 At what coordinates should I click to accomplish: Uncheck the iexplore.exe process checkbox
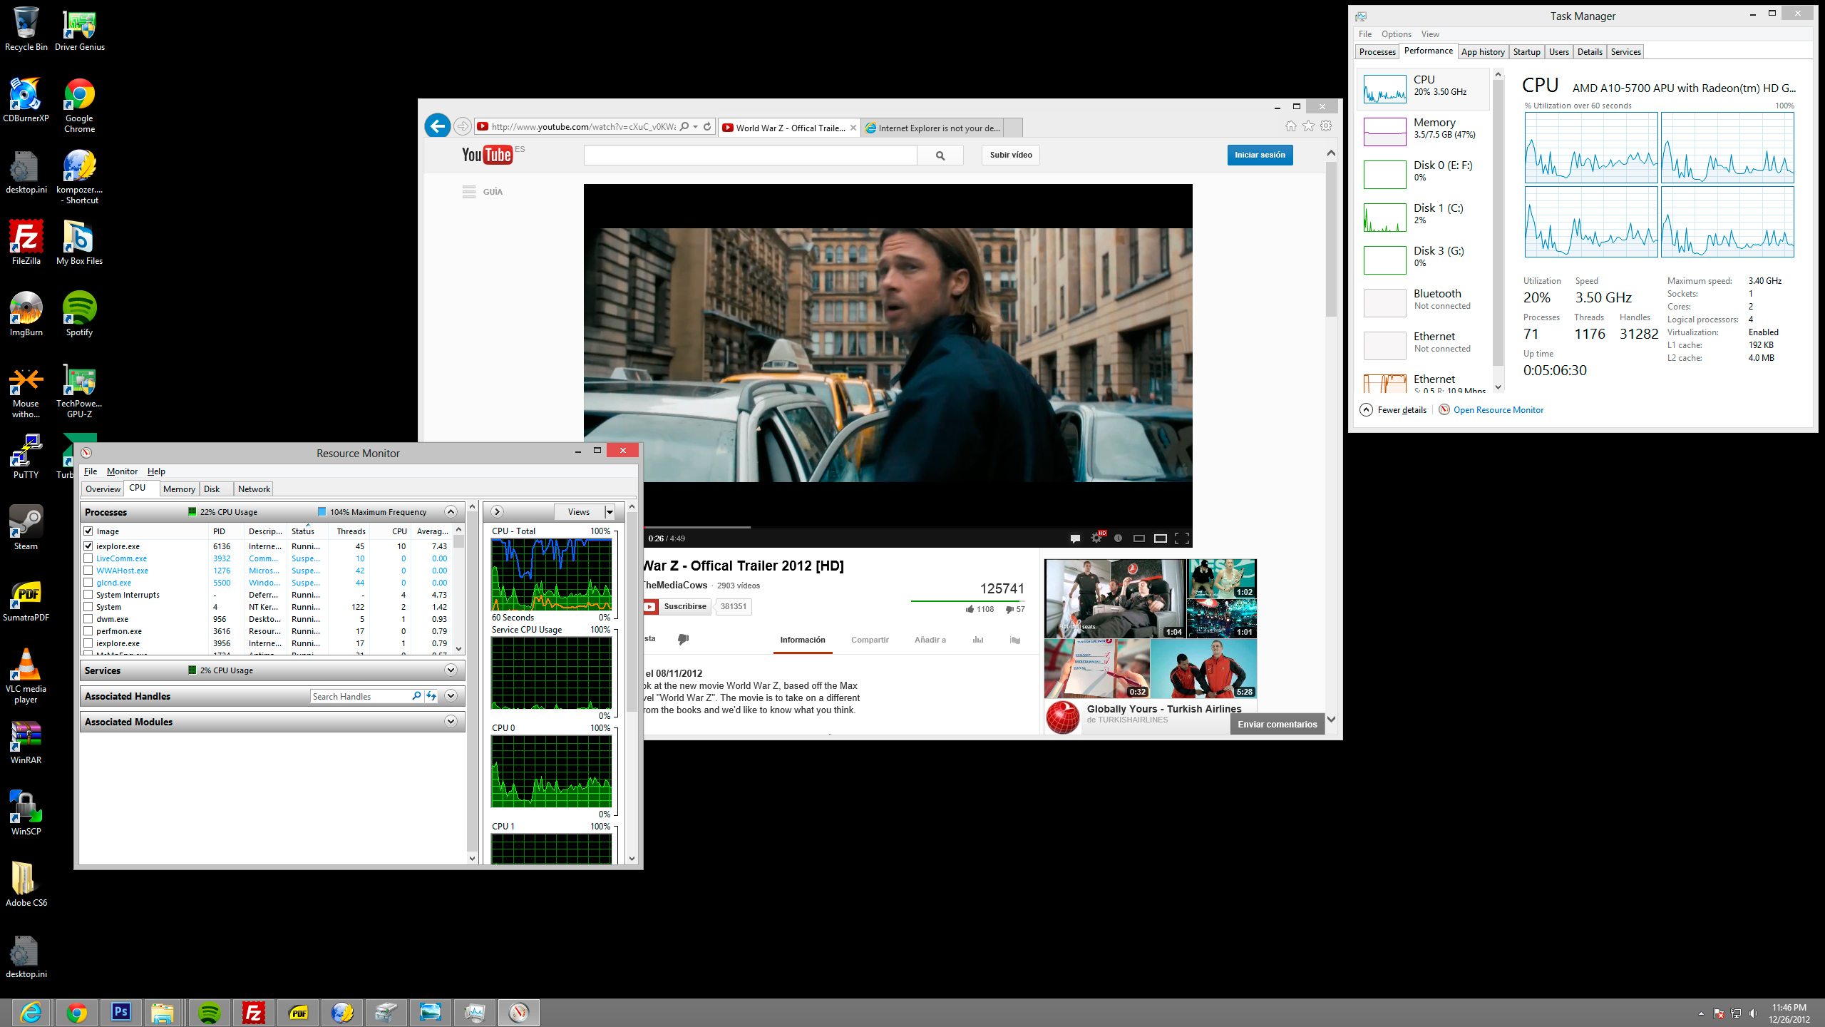88,546
